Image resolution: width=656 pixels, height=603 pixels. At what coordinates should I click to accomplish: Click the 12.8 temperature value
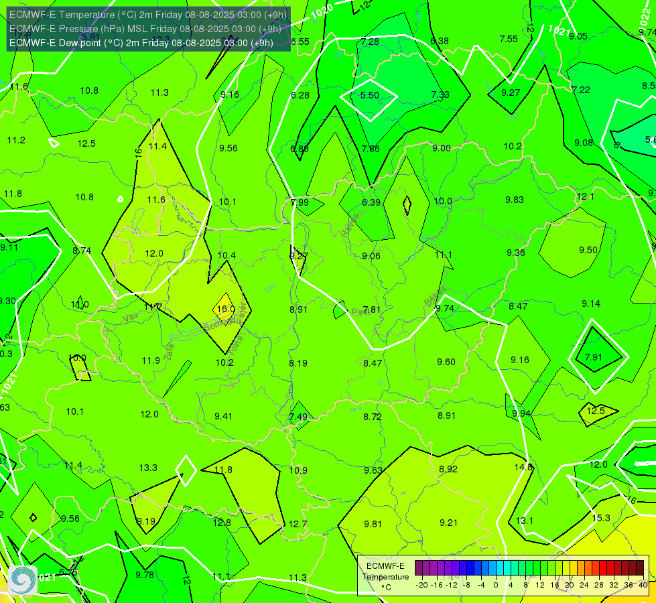pyautogui.click(x=222, y=523)
